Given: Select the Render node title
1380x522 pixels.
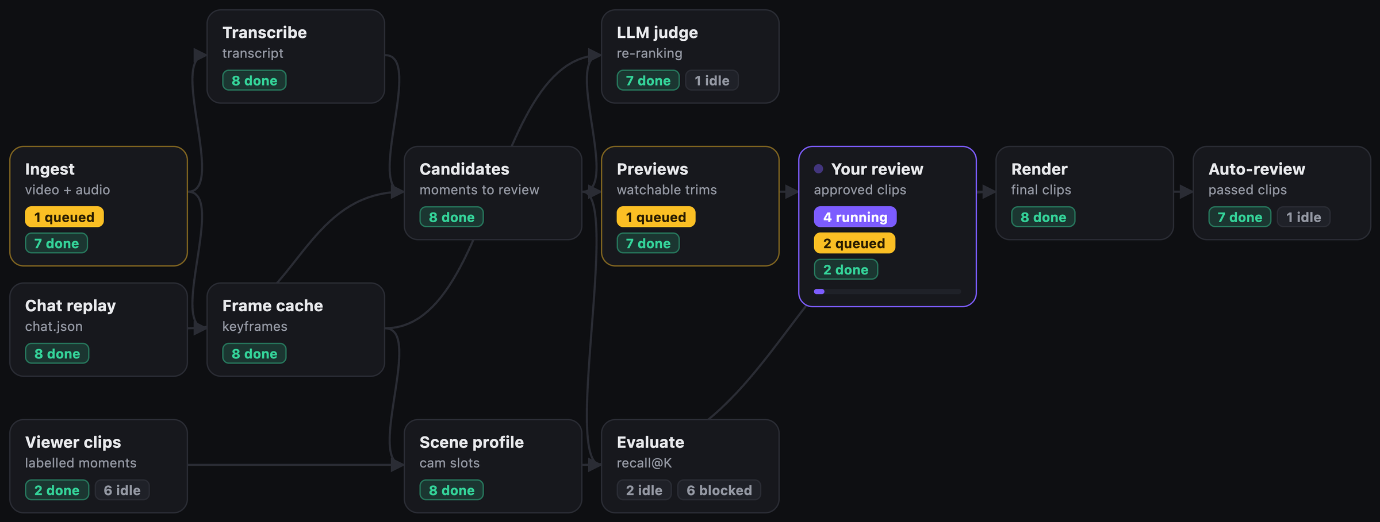Looking at the screenshot, I should [1039, 169].
